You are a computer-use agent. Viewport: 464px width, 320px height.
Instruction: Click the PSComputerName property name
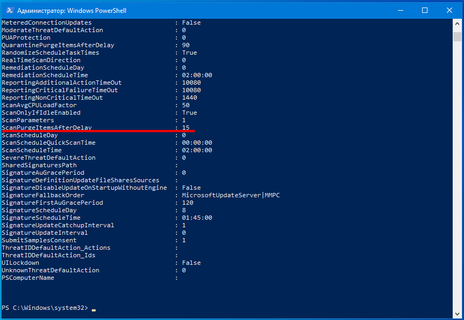28,278
